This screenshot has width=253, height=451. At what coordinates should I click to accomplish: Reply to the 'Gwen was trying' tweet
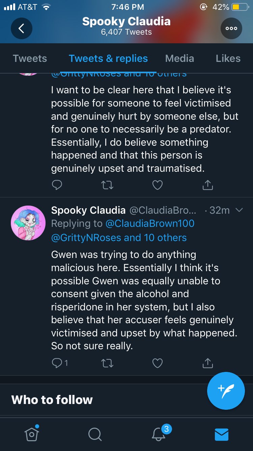(56, 363)
